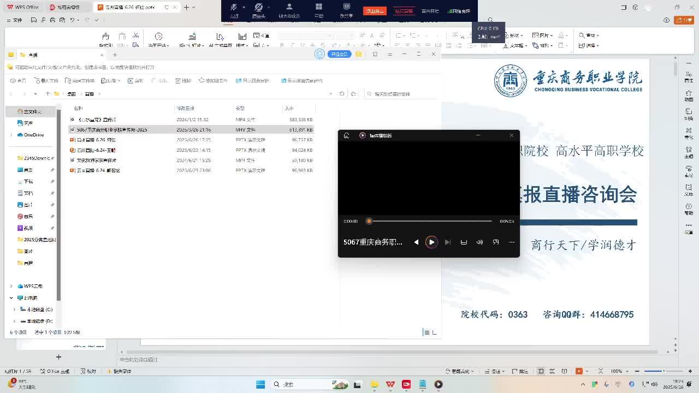
Task: Click 新建文件夹 in explorer toolbar
Action: [80, 81]
